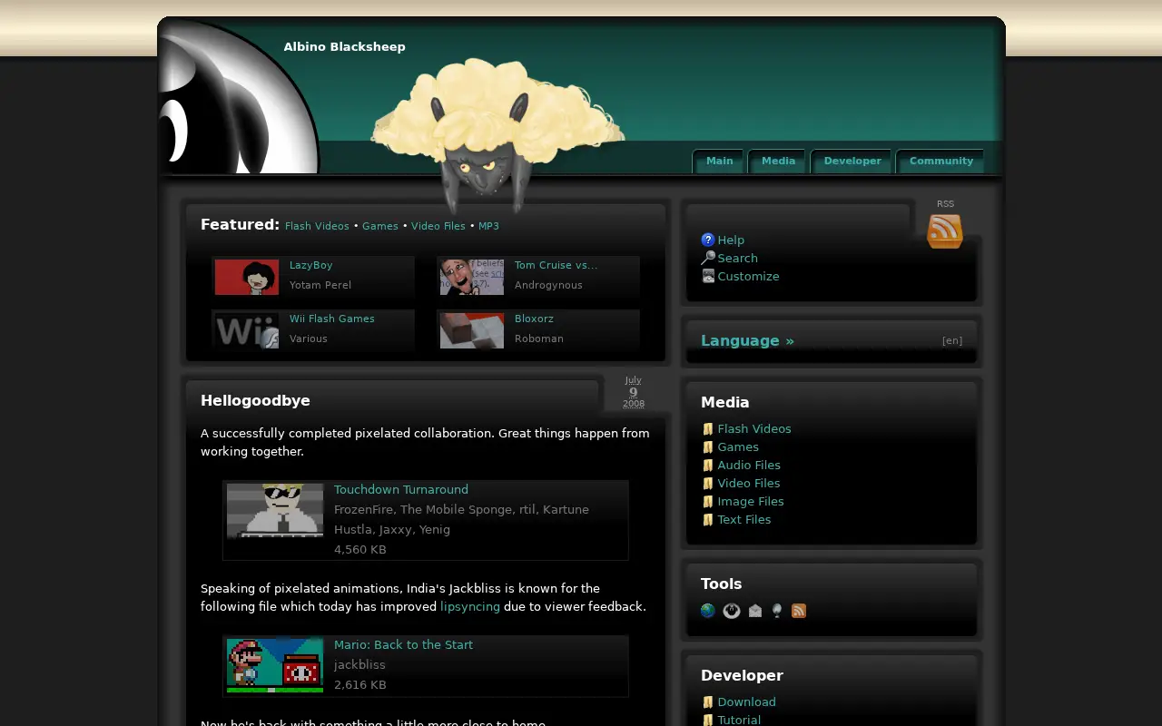Open the Text Files link under Media

744,519
